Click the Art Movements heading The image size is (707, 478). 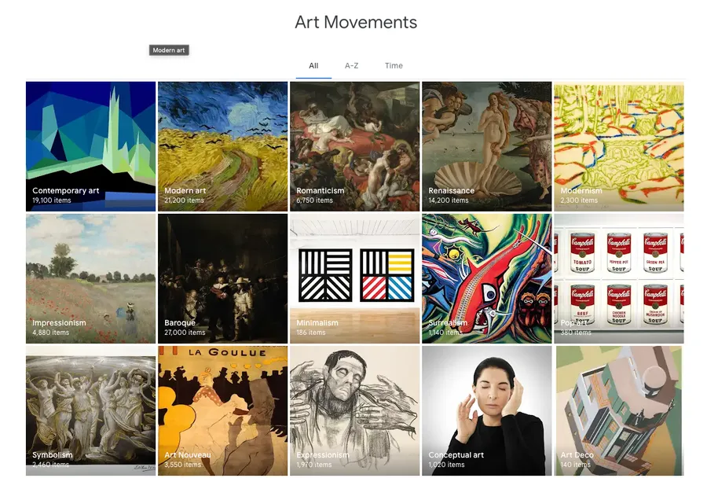[x=356, y=22]
